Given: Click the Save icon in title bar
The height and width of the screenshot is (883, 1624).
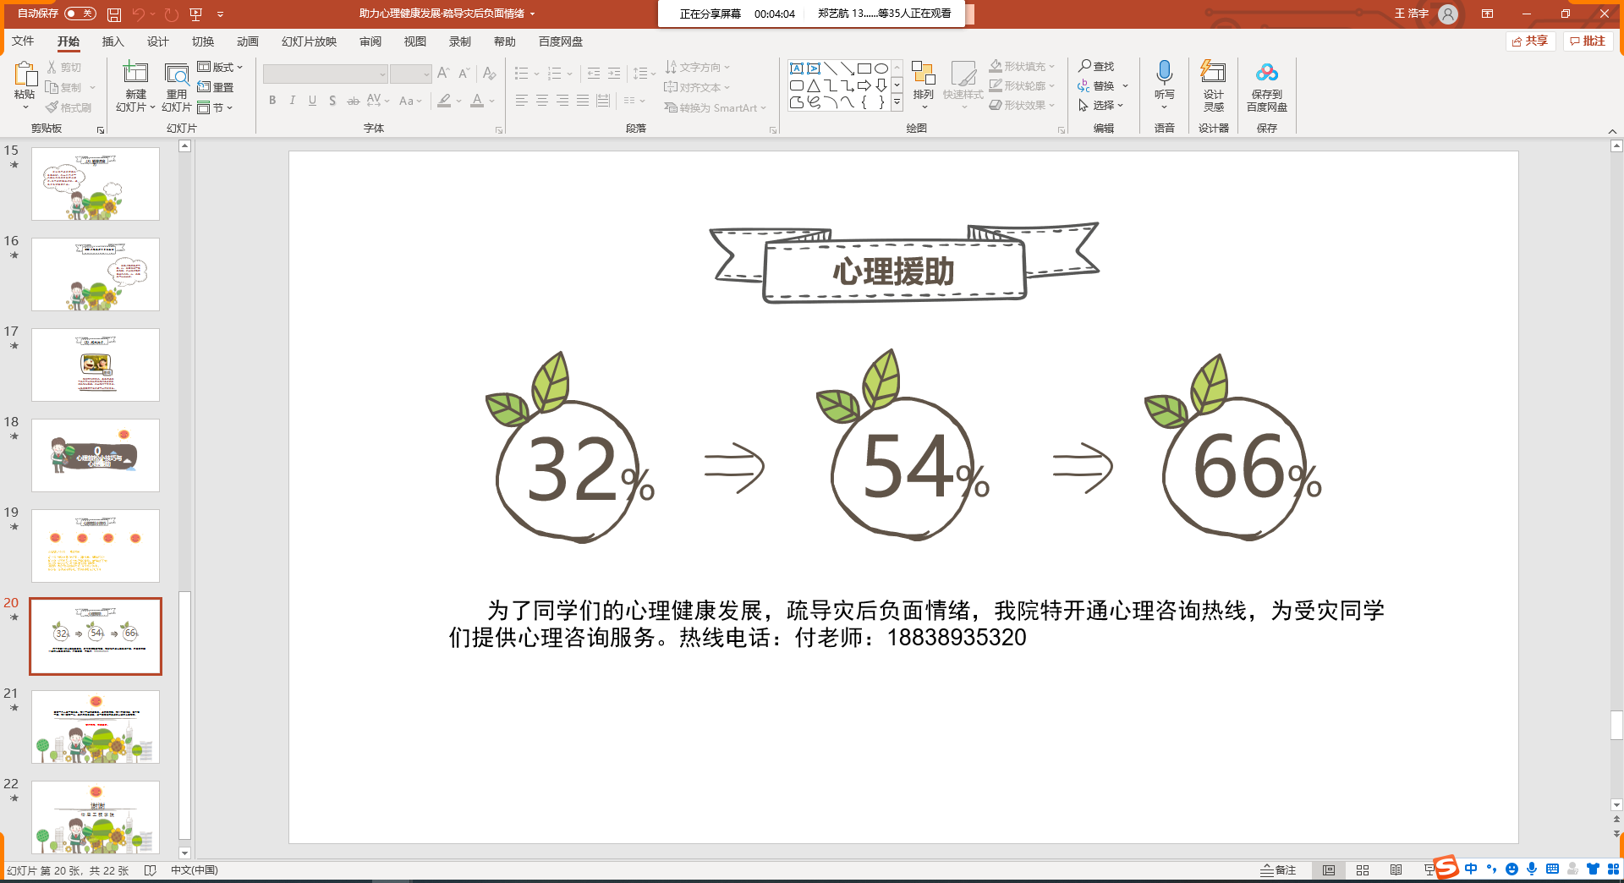Looking at the screenshot, I should [114, 14].
